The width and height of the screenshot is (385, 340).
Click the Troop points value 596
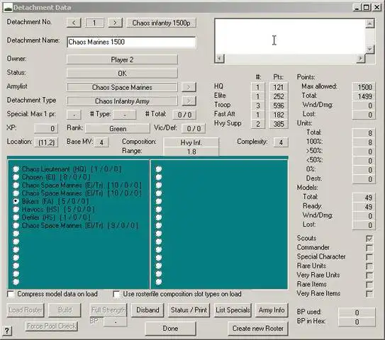coord(279,106)
